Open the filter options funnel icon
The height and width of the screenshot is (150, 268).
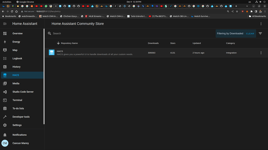260,33
